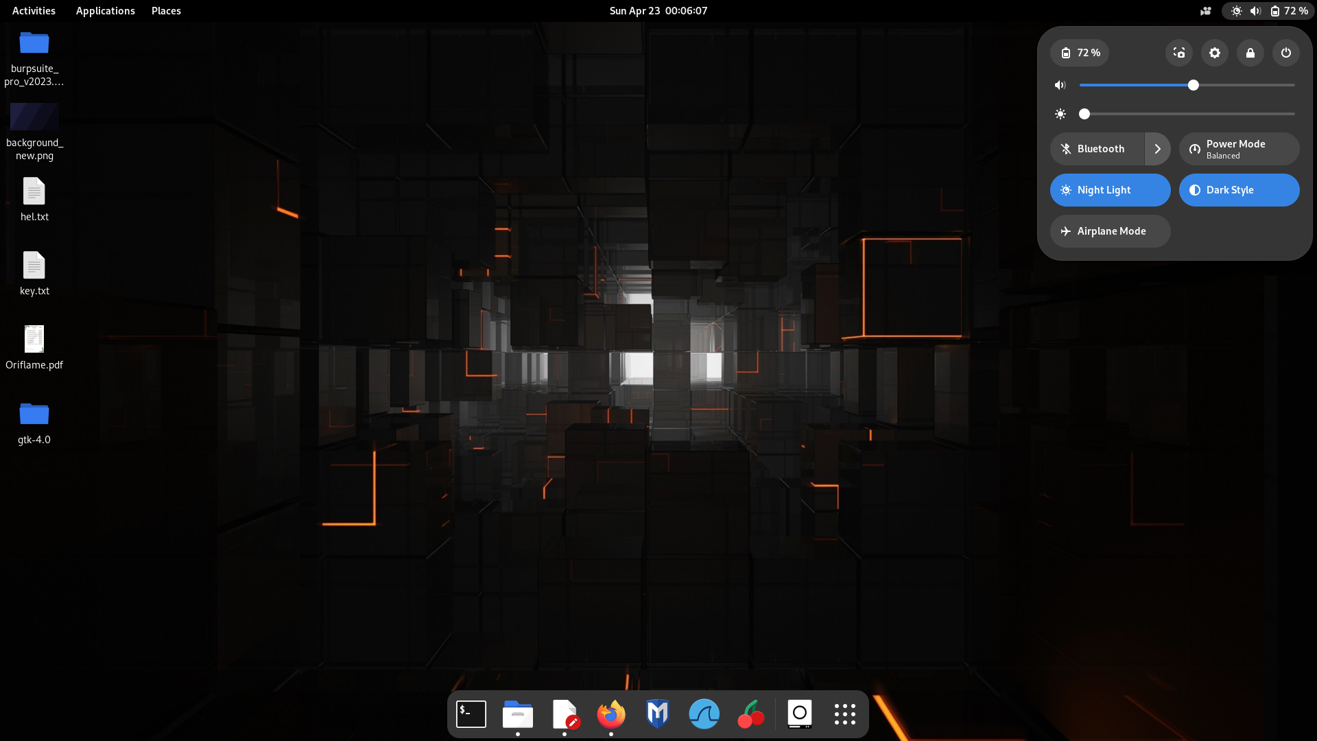The width and height of the screenshot is (1317, 741).
Task: Enable Airplane Mode
Action: coord(1110,231)
